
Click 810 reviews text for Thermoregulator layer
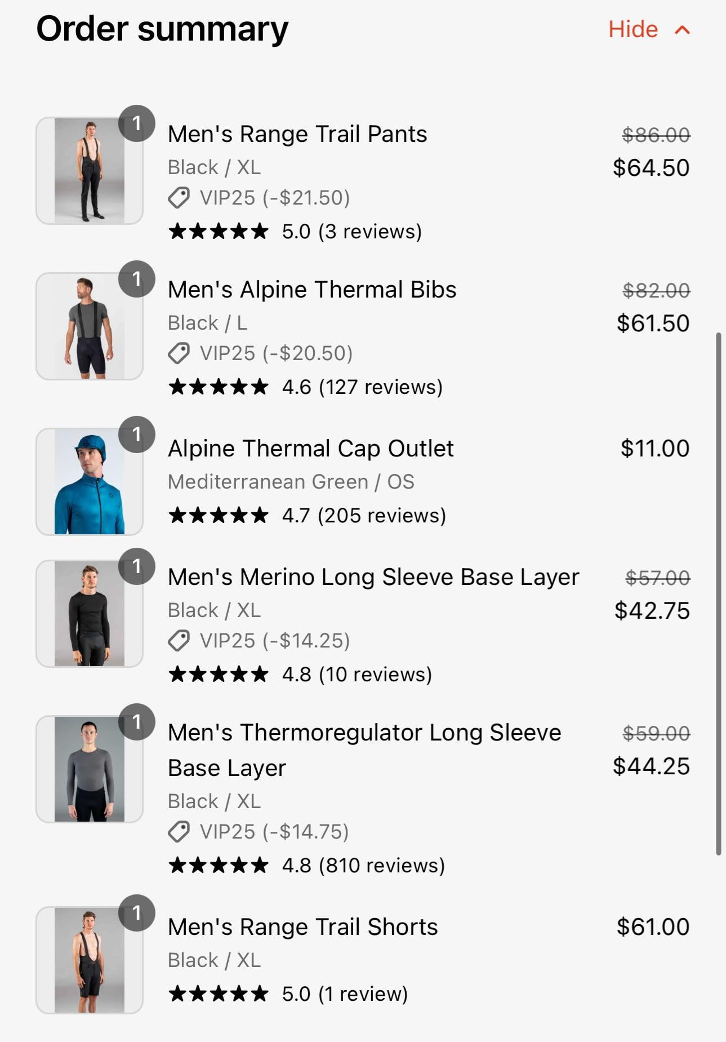(x=382, y=866)
